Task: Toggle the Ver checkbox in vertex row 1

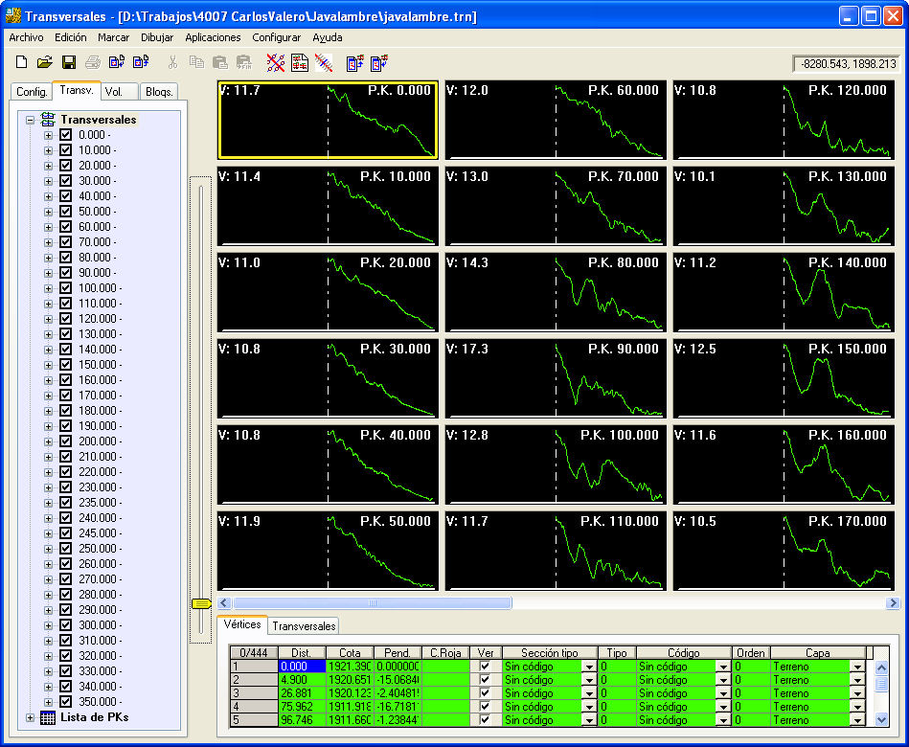Action: [x=485, y=667]
